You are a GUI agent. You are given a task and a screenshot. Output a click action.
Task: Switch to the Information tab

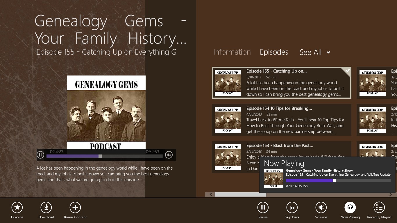point(232,52)
